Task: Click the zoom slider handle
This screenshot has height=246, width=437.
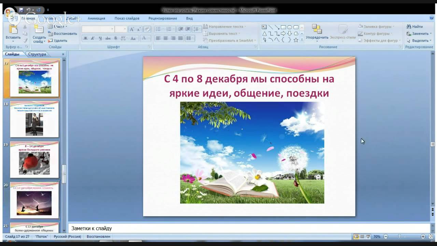Action: point(399,236)
